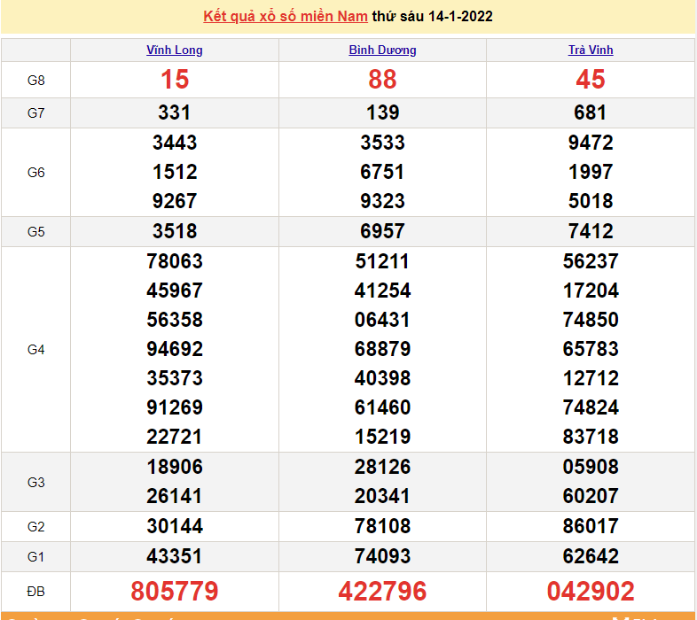Viewport: 697px width, 620px height.
Task: Click Bình Dương G7 number 139
Action: click(x=382, y=112)
